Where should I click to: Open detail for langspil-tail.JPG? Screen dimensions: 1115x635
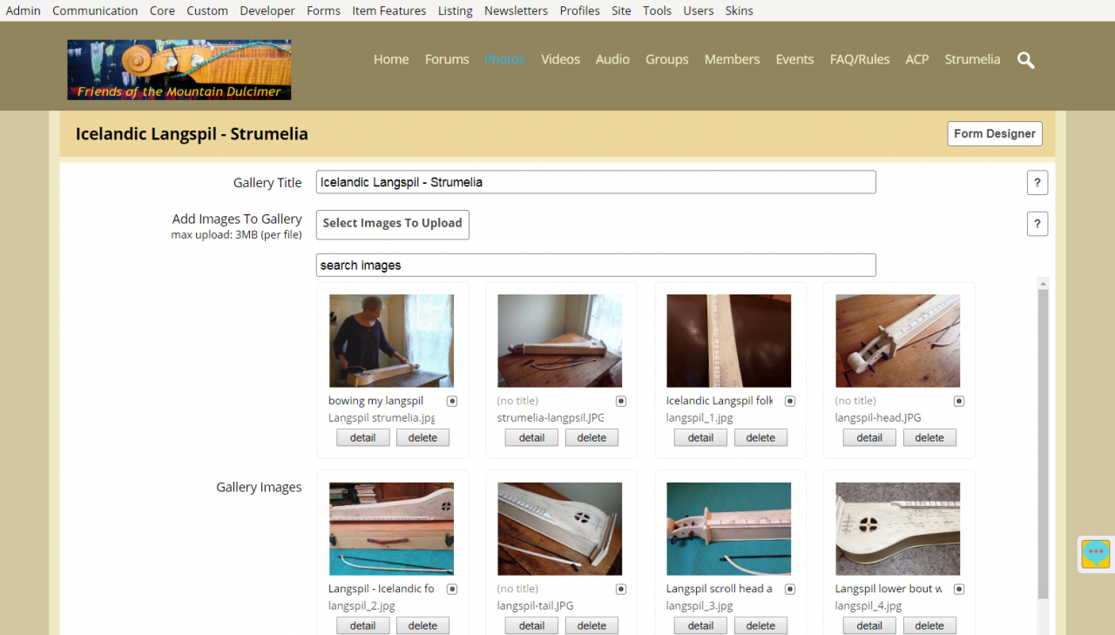(x=532, y=625)
